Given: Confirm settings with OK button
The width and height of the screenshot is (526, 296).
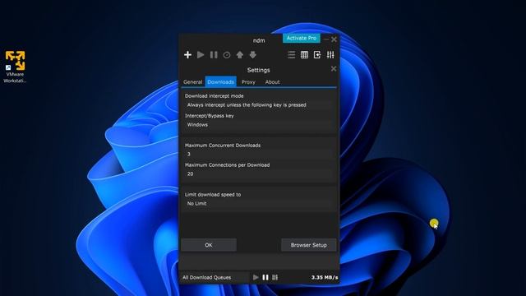Looking at the screenshot, I should [x=209, y=245].
